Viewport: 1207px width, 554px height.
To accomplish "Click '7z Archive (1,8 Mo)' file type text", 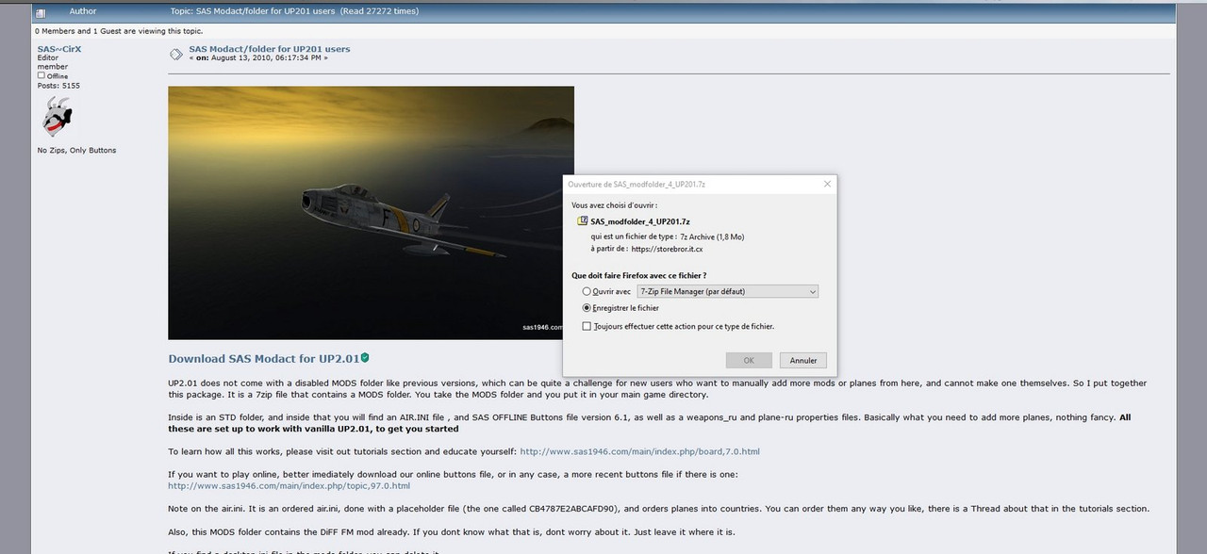I will (712, 236).
